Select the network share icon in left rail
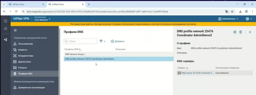 (x=5, y=40)
